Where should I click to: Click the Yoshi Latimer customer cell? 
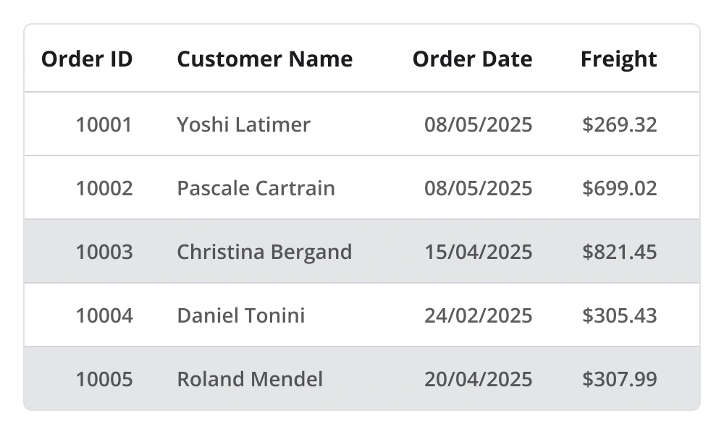(243, 124)
